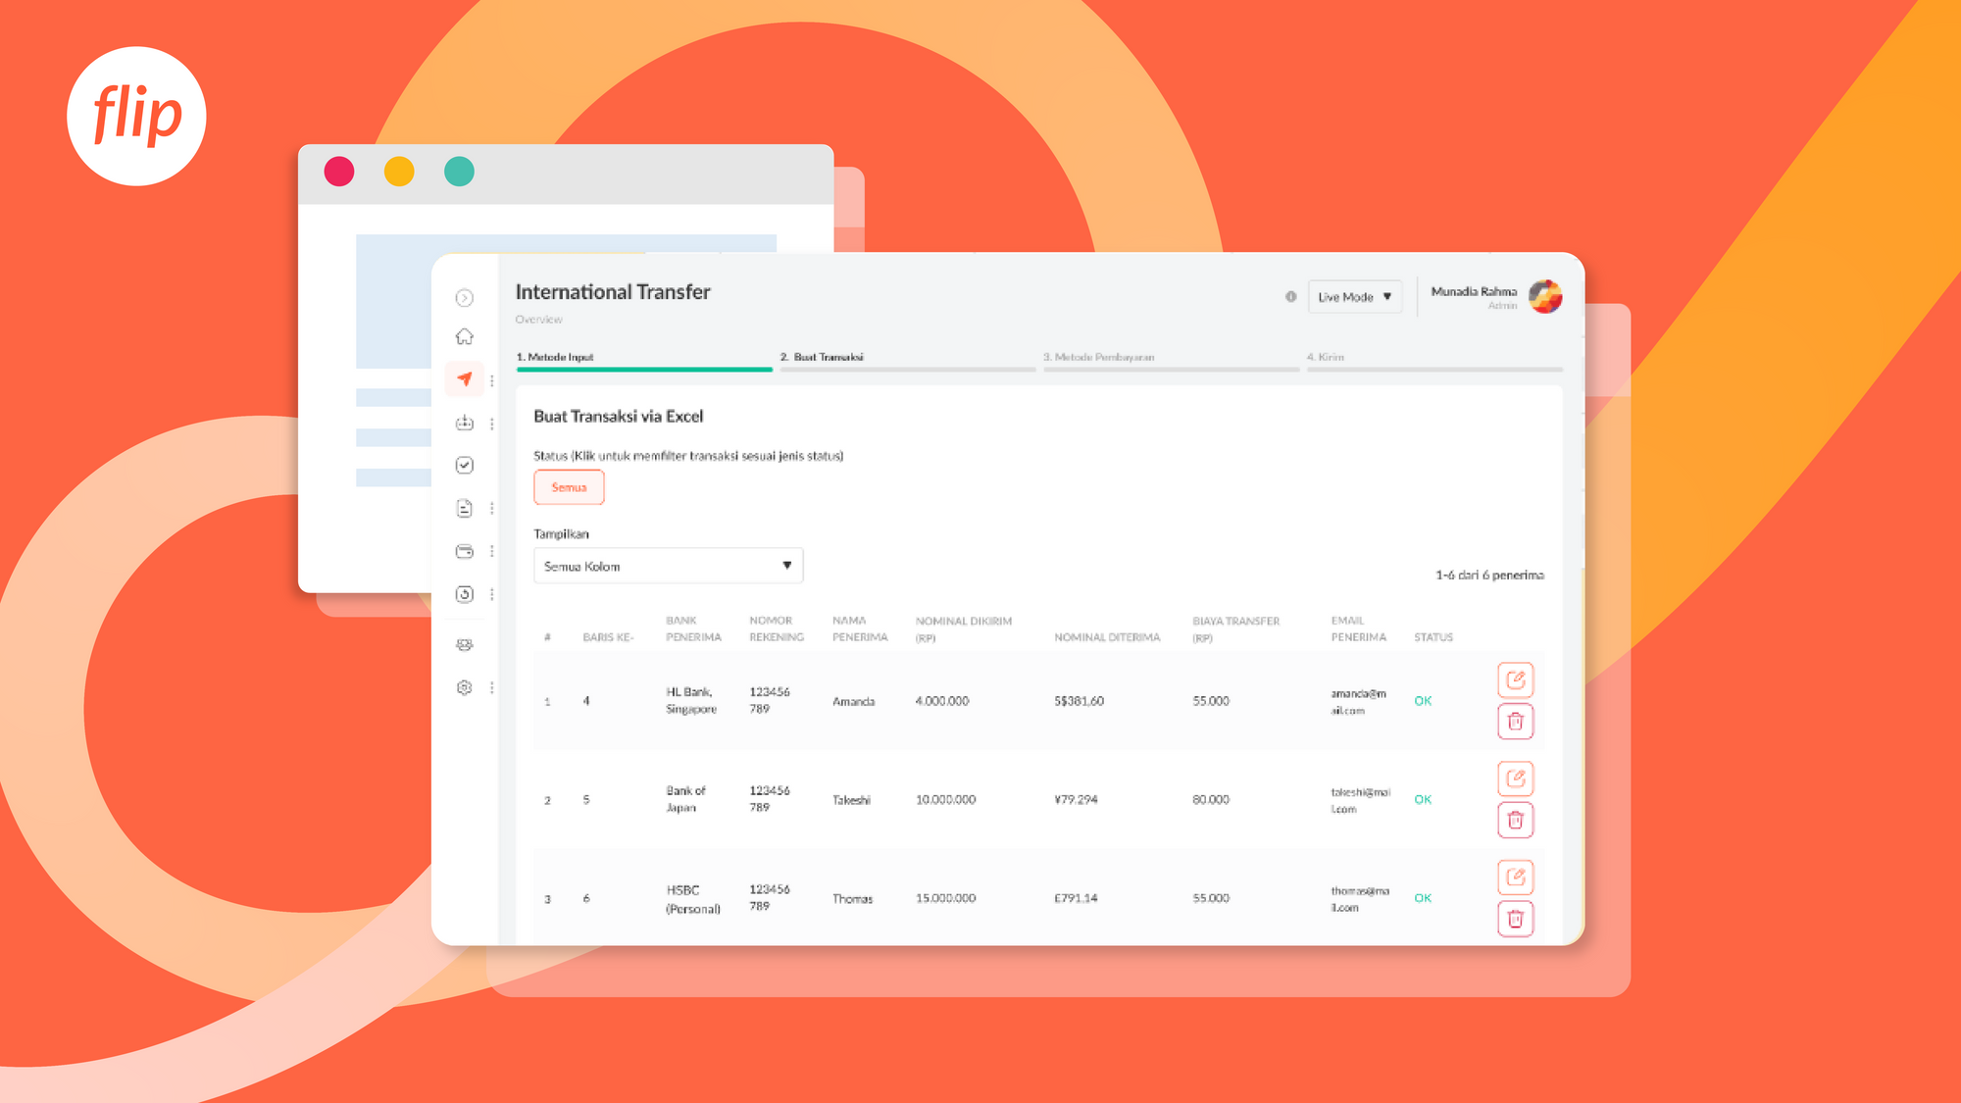Expand the sidebar with arrow circle icon

[465, 298]
